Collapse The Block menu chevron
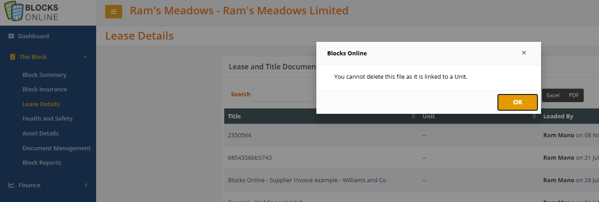The height and width of the screenshot is (202, 599). pos(85,57)
